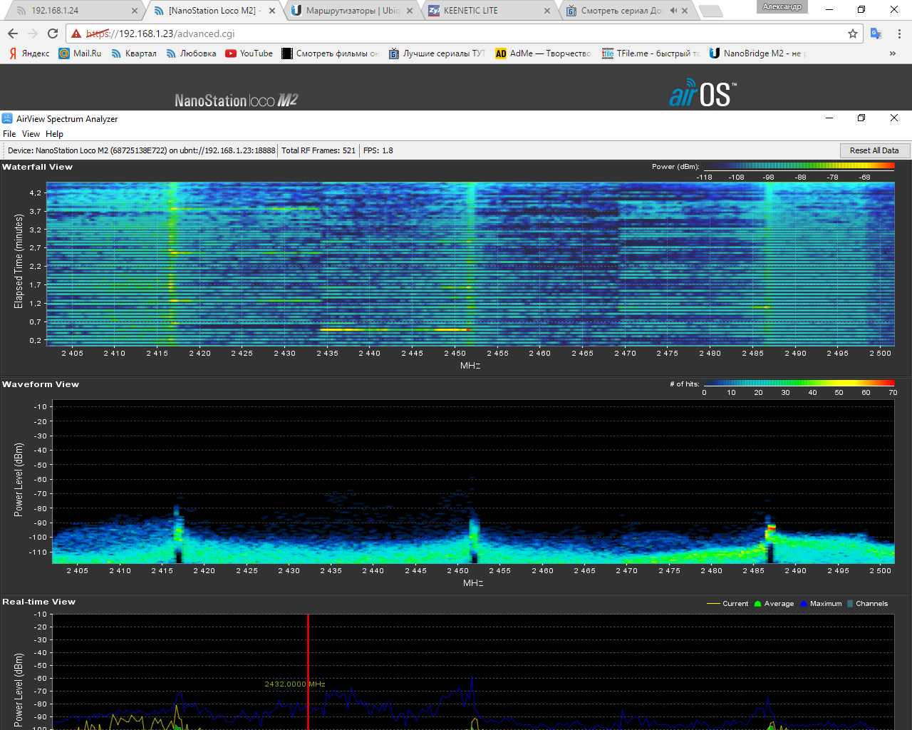Viewport: 912px width, 730px height.
Task: Close the Маршрутизаторы Ubiquiti tab
Action: point(410,11)
